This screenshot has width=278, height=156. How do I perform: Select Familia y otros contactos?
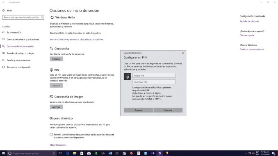coord(18,60)
